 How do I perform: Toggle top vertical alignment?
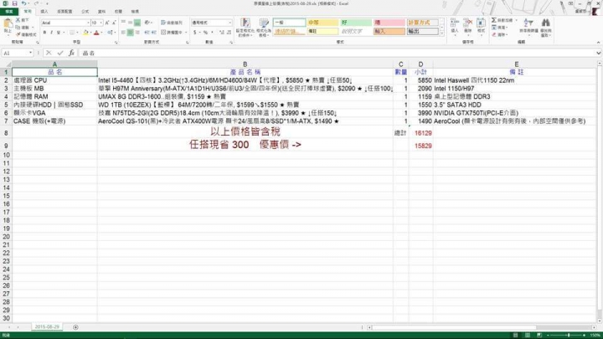(x=123, y=23)
